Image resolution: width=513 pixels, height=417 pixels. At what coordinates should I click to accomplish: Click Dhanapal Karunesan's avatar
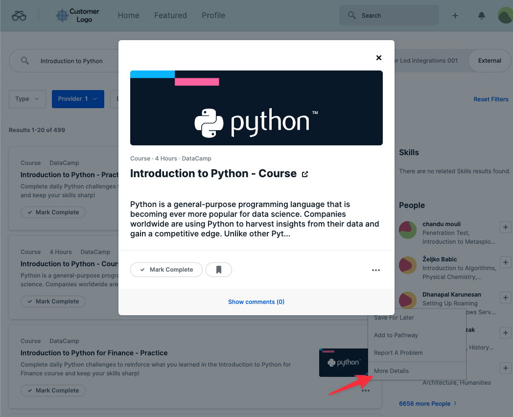click(x=408, y=299)
